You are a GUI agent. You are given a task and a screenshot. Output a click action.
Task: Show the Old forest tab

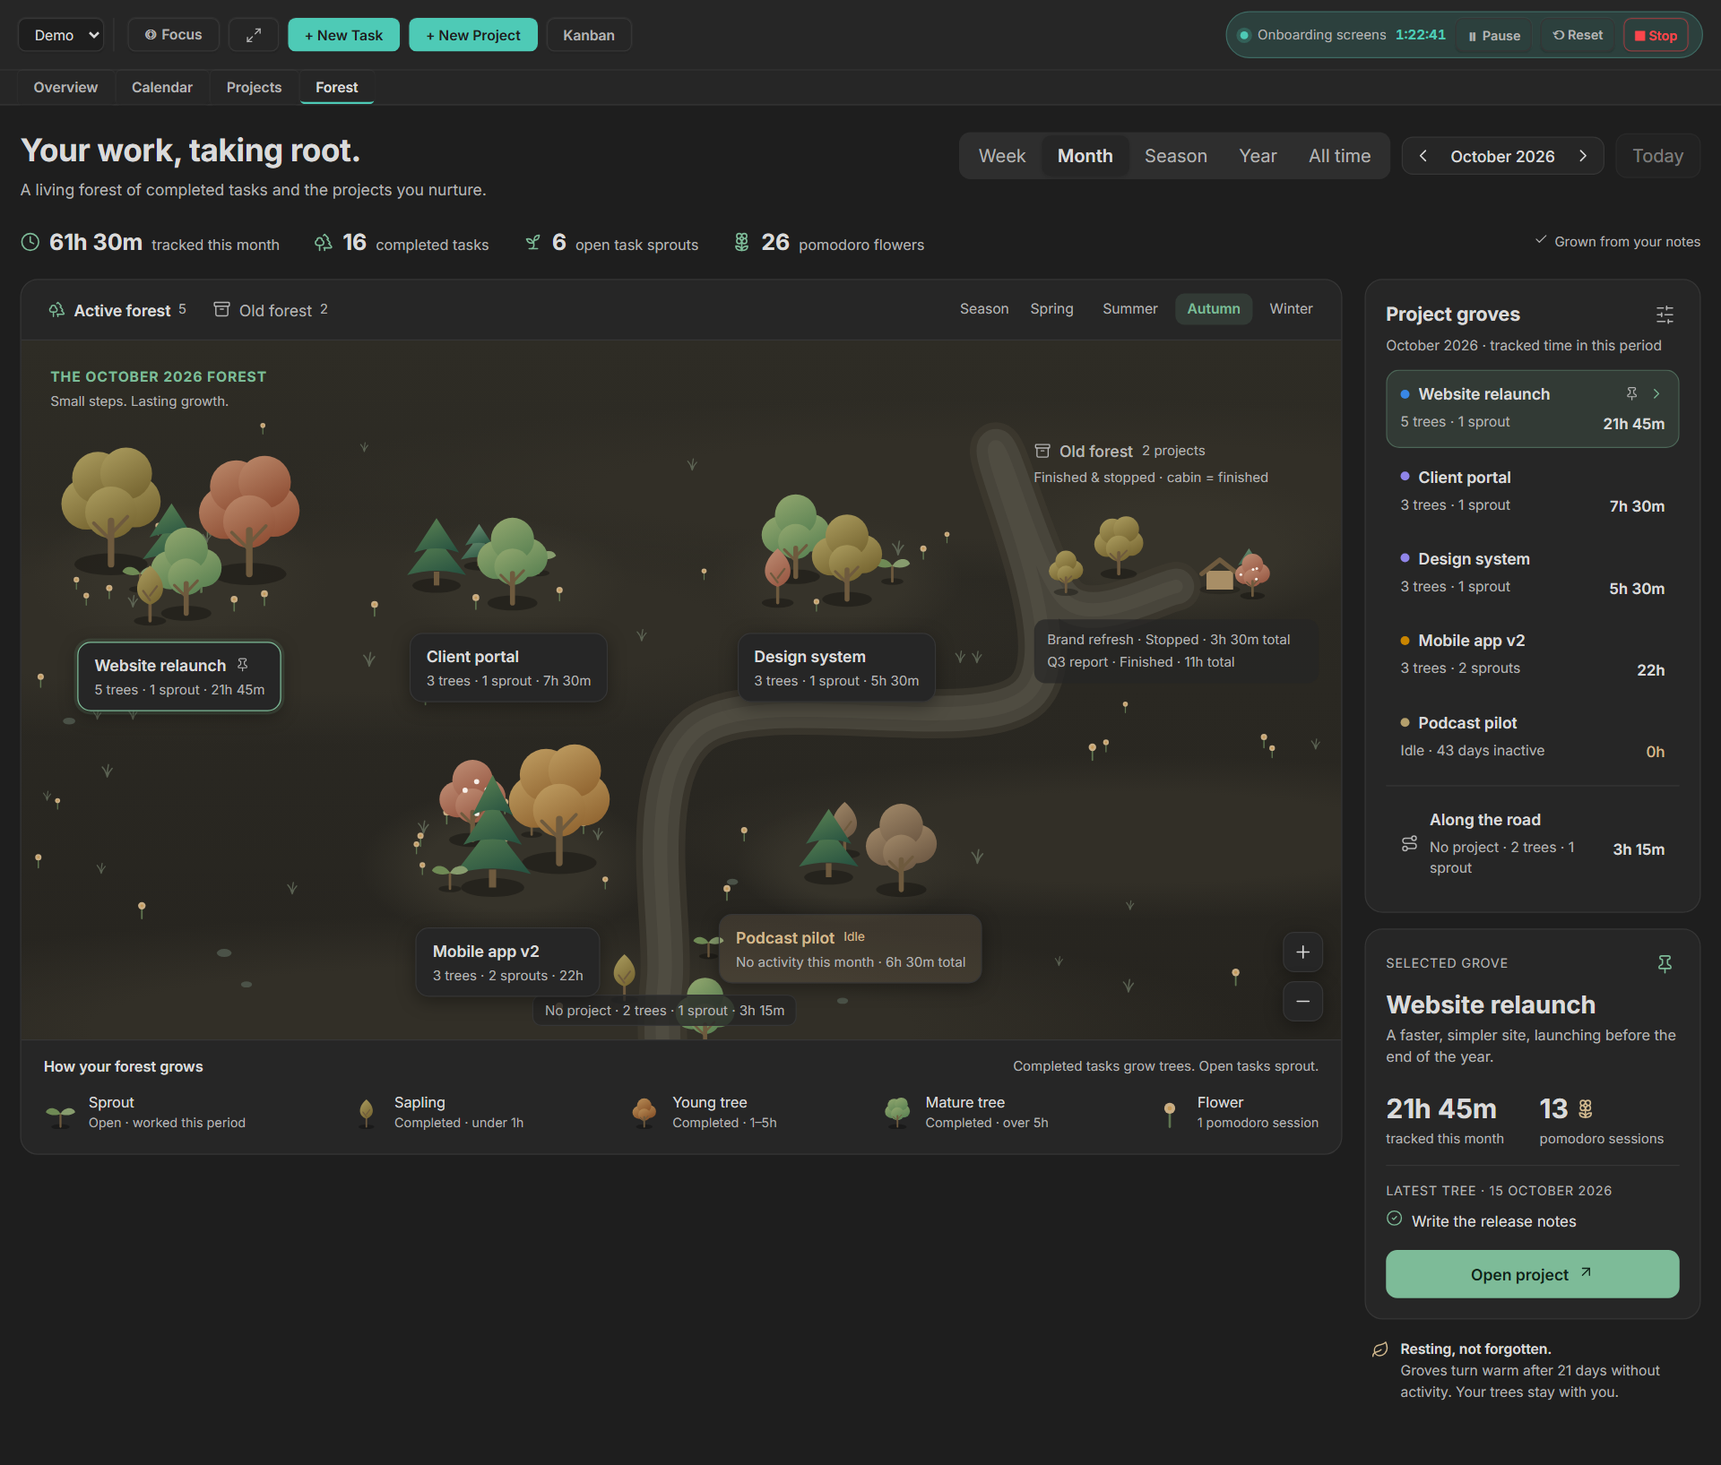click(x=271, y=310)
